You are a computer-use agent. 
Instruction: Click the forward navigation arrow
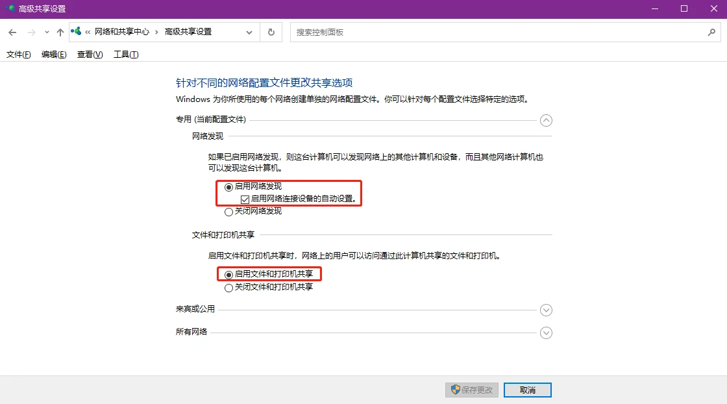click(x=31, y=32)
